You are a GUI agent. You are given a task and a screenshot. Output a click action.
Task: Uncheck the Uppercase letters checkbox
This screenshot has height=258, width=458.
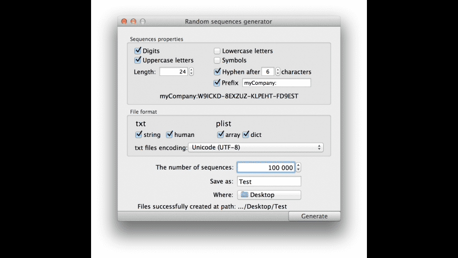click(x=137, y=60)
